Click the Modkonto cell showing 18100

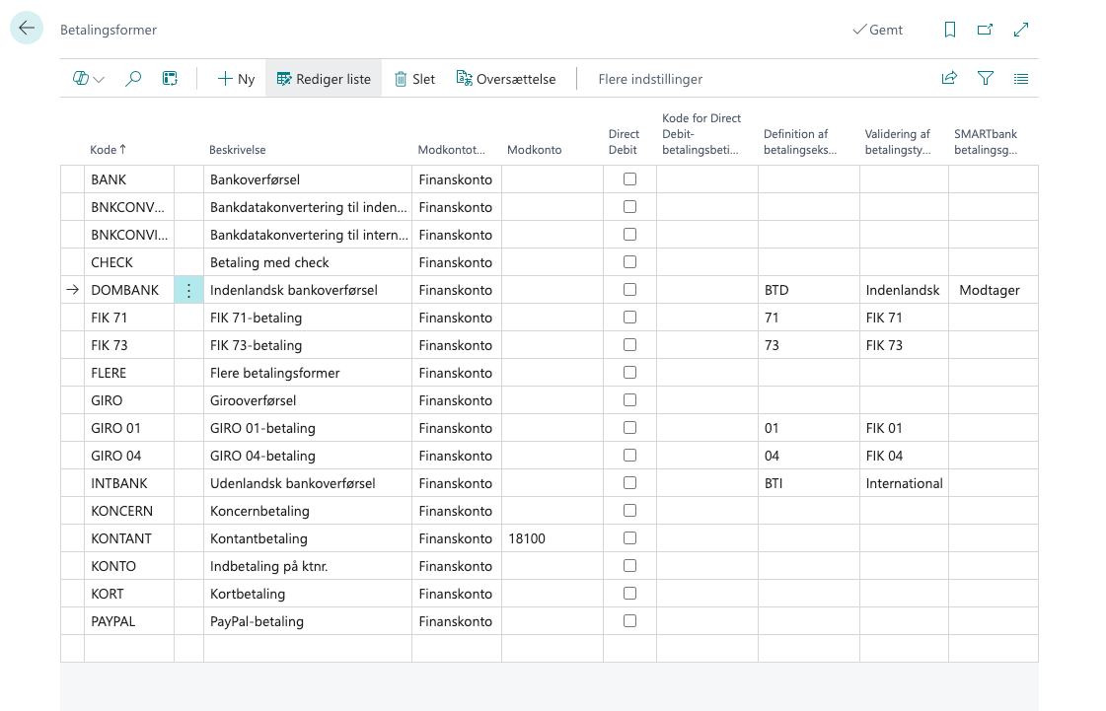pos(552,538)
